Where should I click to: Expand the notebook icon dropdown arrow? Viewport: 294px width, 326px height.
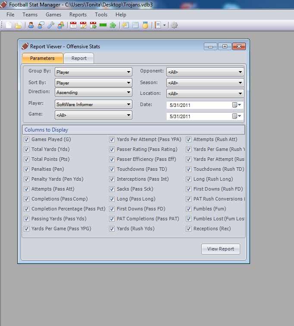pyautogui.click(x=164, y=25)
